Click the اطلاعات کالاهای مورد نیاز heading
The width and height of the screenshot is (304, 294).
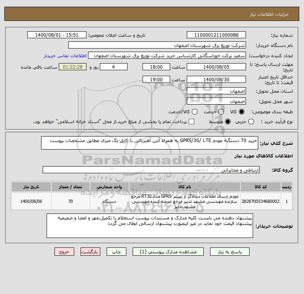tap(264, 156)
